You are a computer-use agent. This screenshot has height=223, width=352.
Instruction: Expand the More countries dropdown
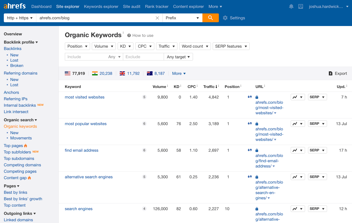pyautogui.click(x=179, y=73)
